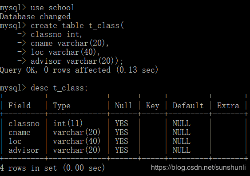Click the 'advisor' field cell in table

tap(24, 150)
